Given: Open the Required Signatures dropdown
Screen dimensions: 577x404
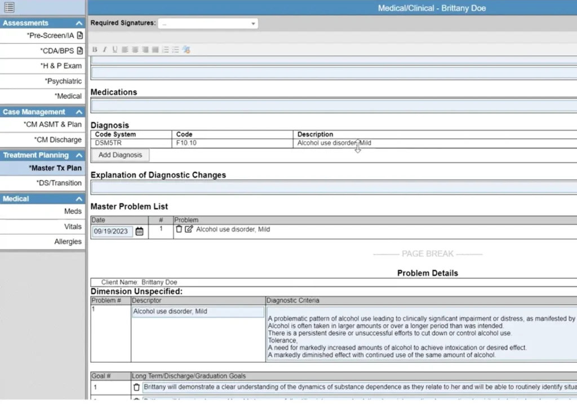Looking at the screenshot, I should click(208, 23).
